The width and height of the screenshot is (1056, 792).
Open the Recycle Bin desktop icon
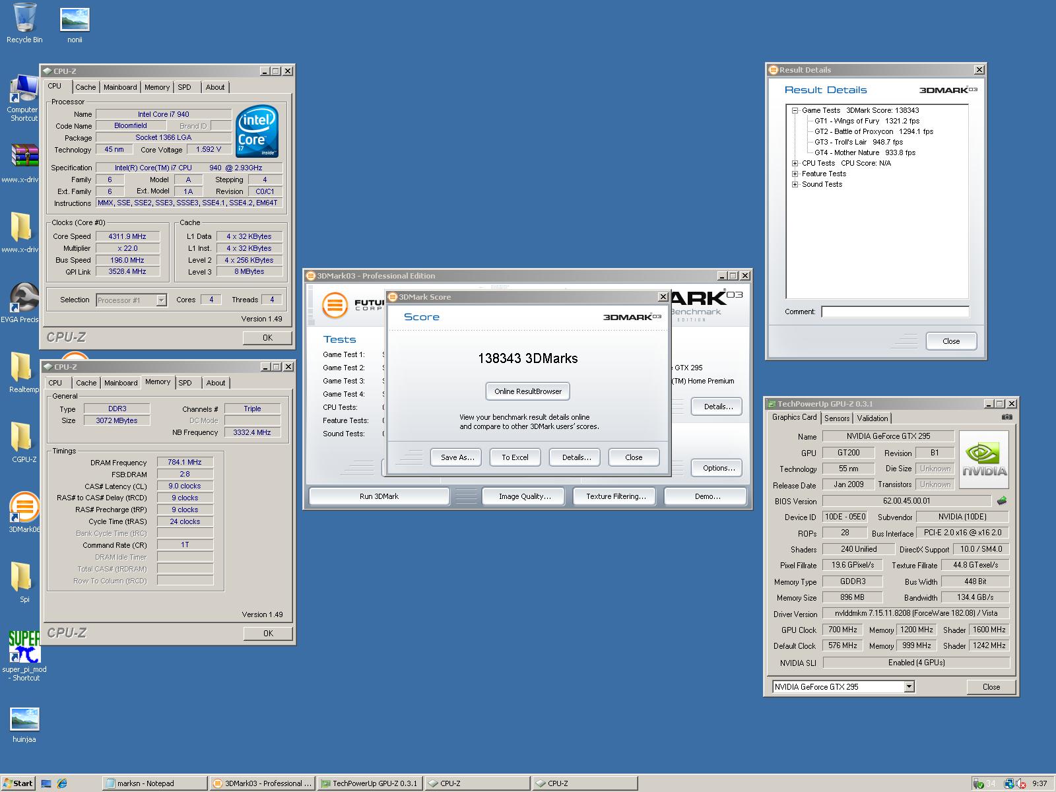pos(24,23)
